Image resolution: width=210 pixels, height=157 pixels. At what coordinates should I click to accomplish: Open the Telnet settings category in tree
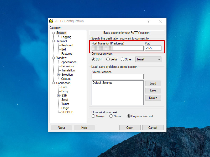point(65,104)
